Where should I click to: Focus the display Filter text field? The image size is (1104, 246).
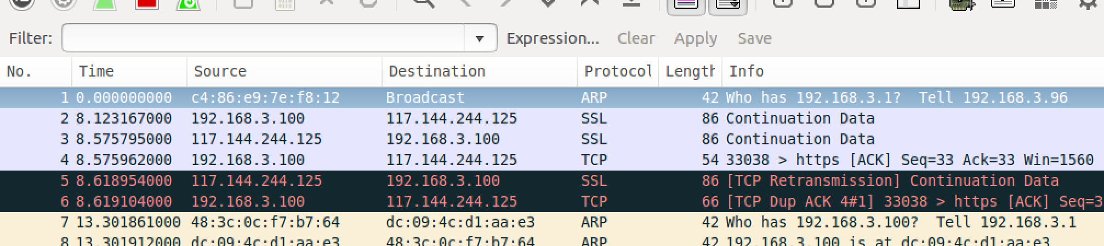click(263, 38)
